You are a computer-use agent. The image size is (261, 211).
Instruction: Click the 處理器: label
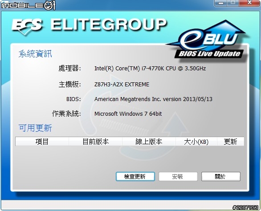pos(69,69)
